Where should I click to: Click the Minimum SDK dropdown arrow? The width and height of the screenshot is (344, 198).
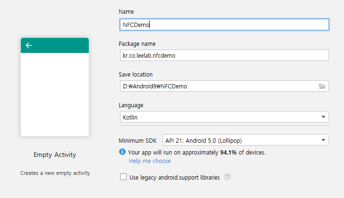323,140
